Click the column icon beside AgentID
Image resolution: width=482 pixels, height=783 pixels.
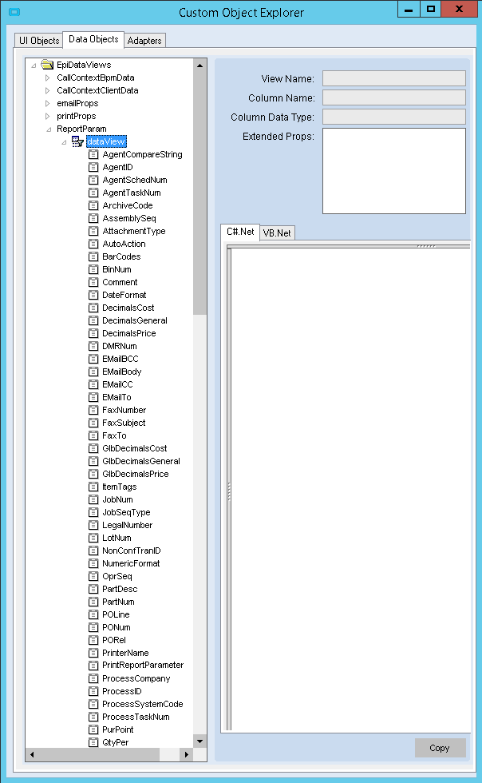point(93,167)
